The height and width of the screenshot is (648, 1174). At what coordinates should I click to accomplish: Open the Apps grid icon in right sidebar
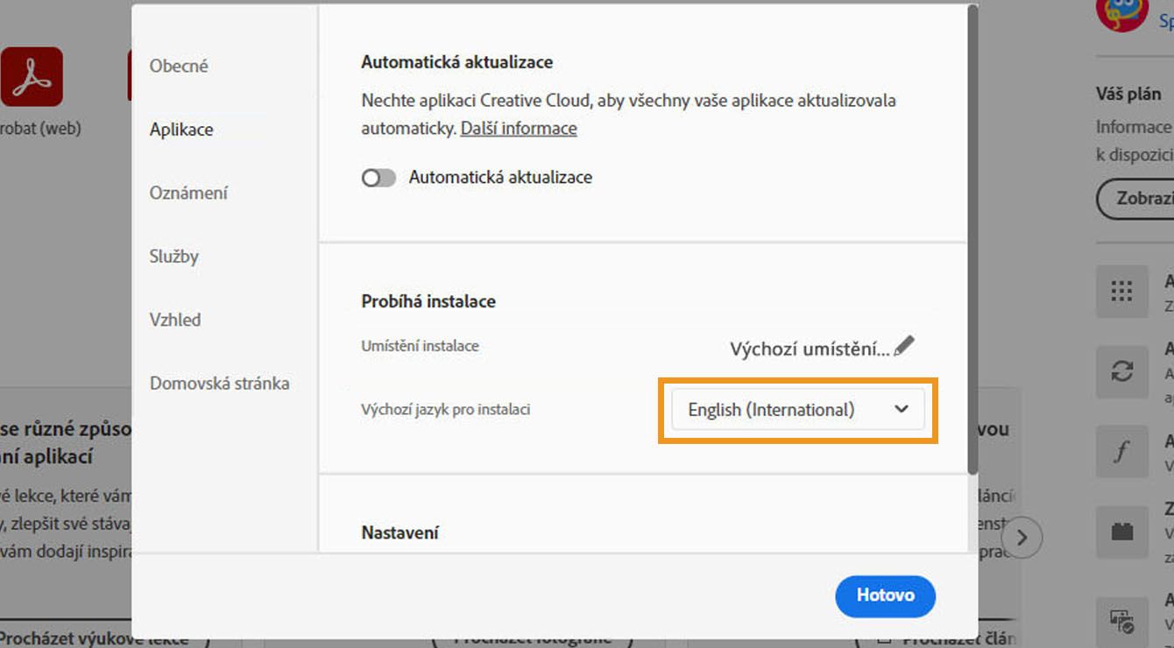[1122, 292]
